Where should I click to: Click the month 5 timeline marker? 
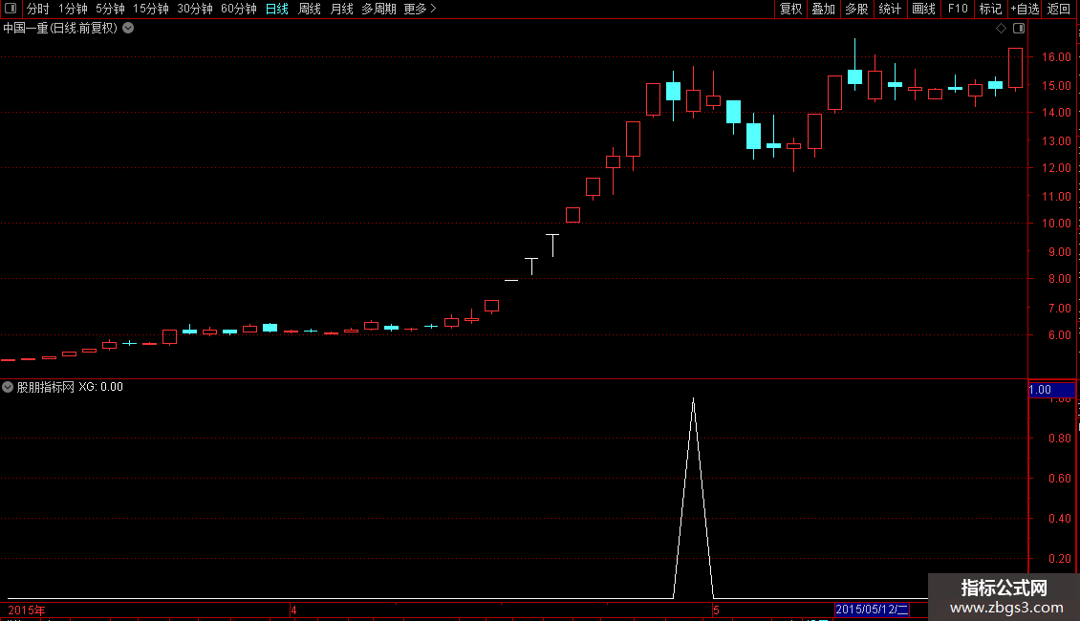click(x=716, y=610)
